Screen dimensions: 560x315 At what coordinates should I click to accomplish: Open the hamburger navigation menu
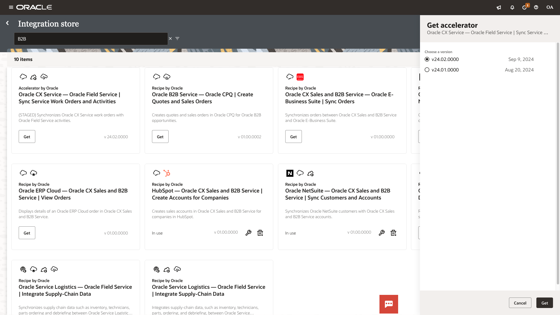point(11,7)
